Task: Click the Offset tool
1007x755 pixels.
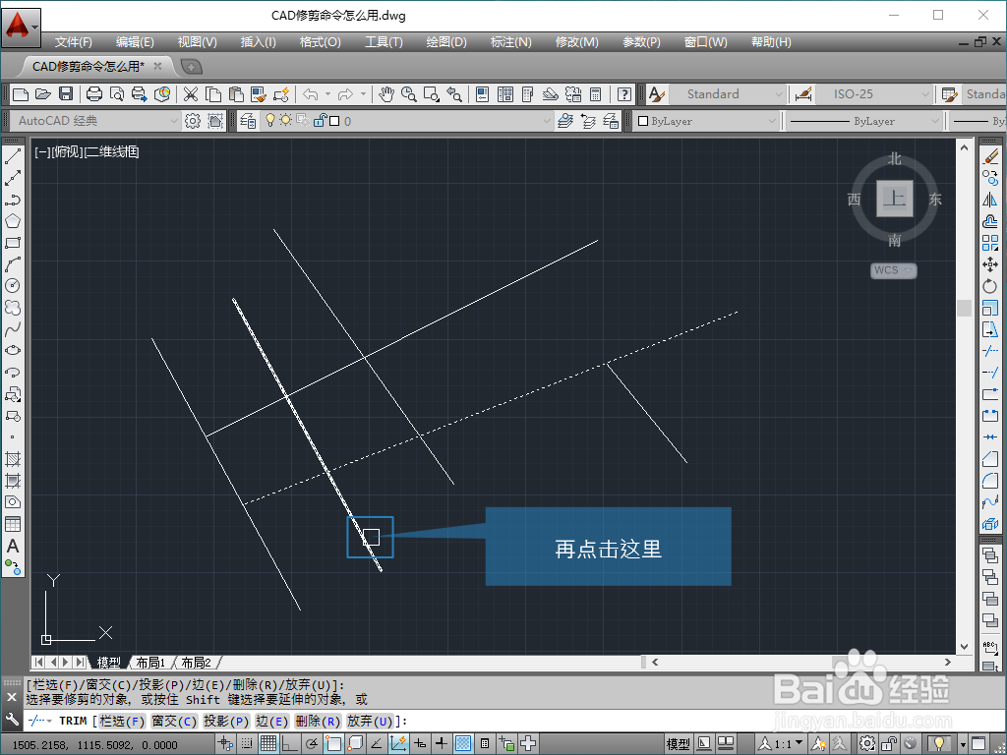Action: point(990,221)
